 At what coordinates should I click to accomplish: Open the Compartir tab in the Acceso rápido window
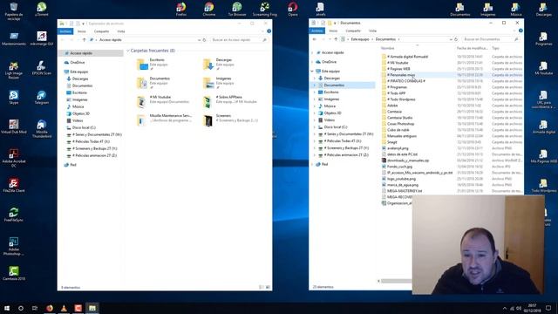pyautogui.click(x=101, y=31)
